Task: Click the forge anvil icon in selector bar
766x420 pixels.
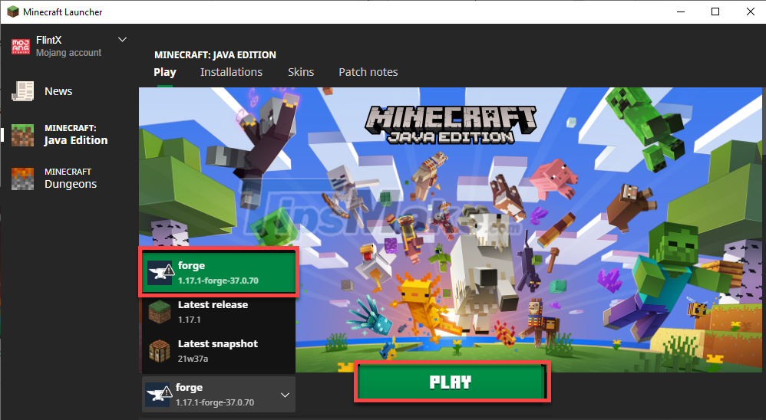Action: pyautogui.click(x=159, y=395)
